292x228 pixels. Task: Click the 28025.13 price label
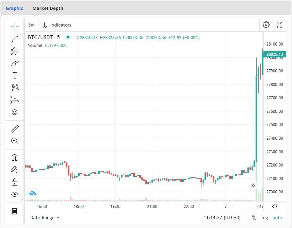(275, 54)
